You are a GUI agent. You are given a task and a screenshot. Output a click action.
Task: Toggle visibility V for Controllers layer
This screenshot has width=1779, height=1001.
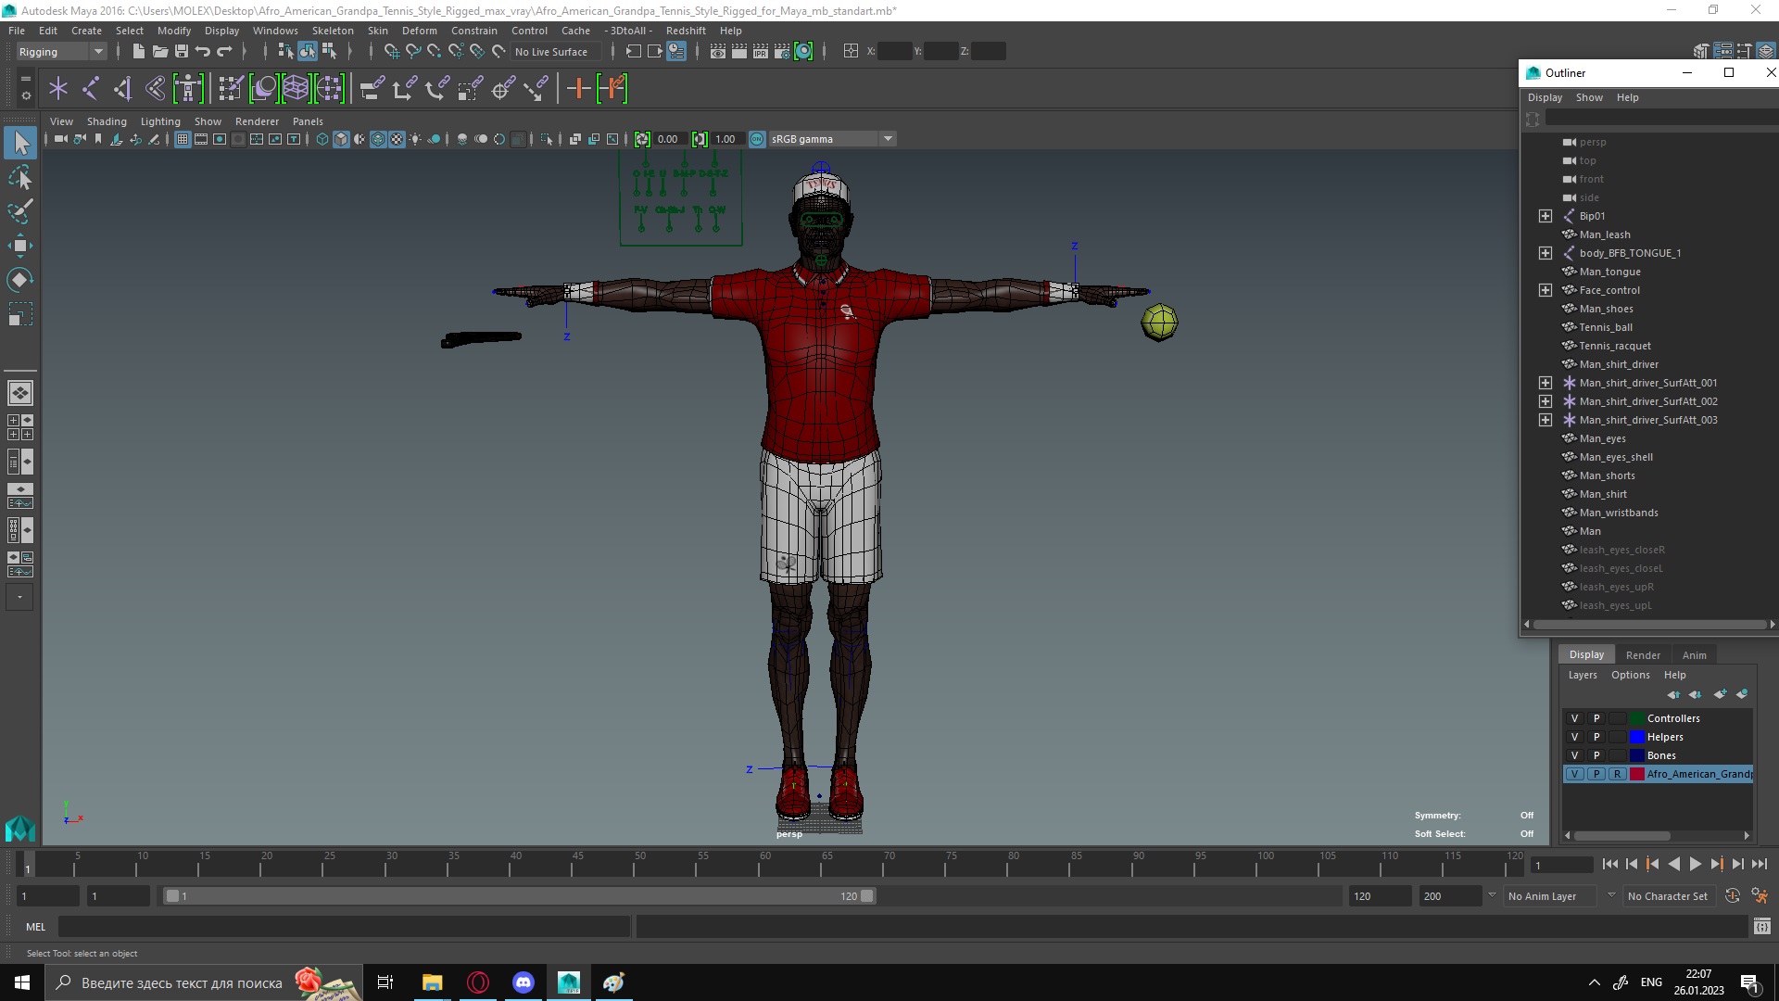pyautogui.click(x=1574, y=718)
